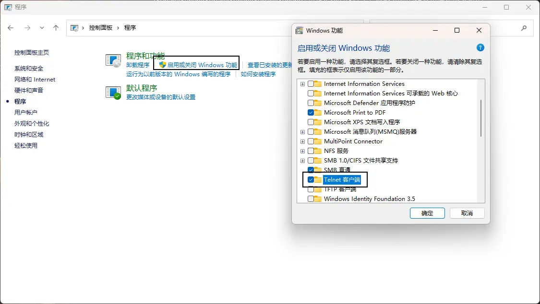Click the back arrow in Control Panel
This screenshot has width=540, height=304.
[x=11, y=28]
